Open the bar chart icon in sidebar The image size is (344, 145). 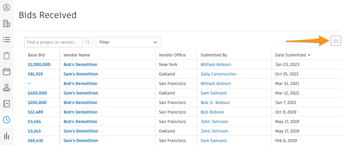coord(7,136)
